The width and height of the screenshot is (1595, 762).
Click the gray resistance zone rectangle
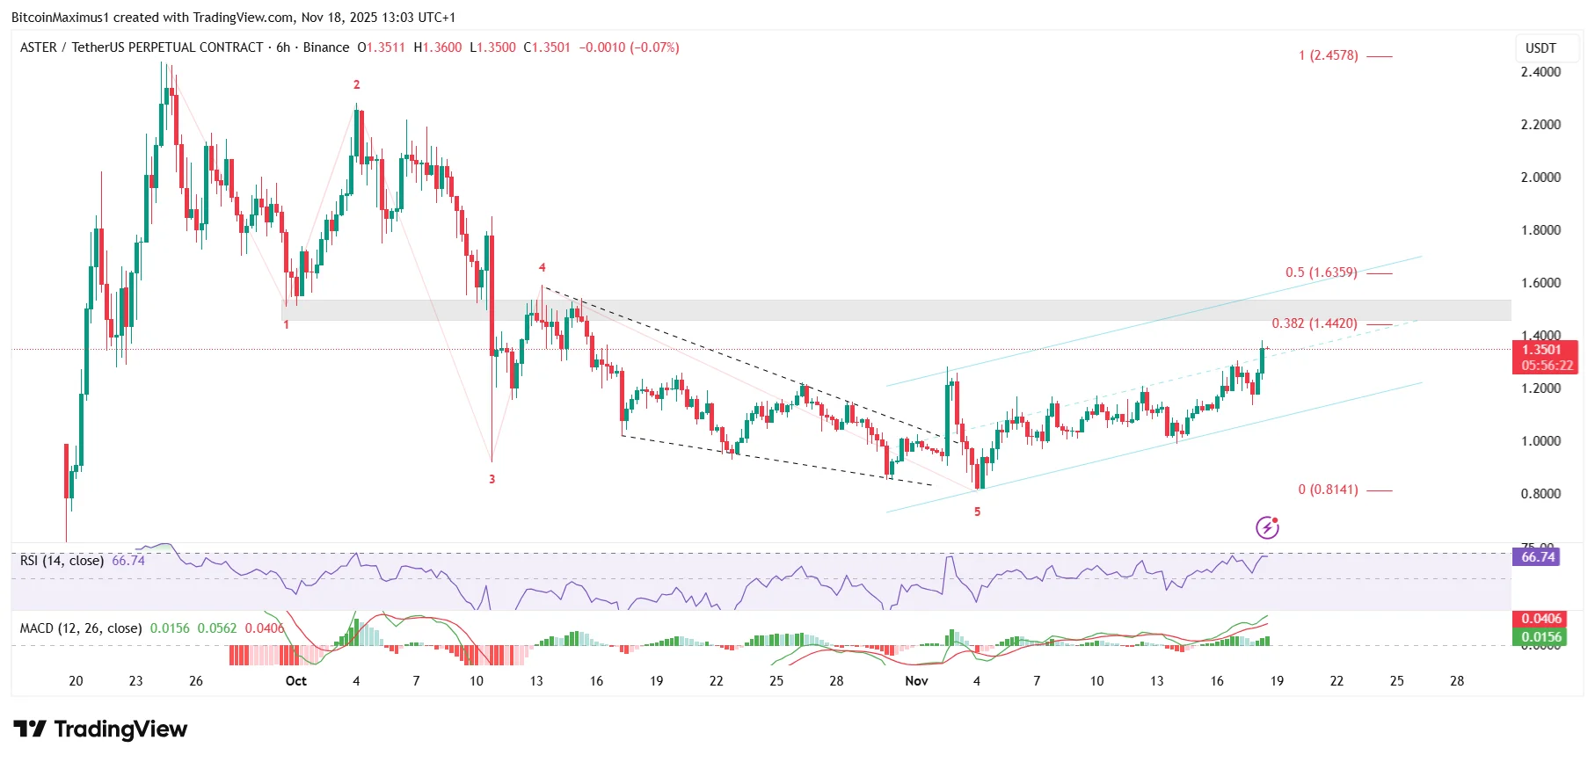(x=896, y=310)
